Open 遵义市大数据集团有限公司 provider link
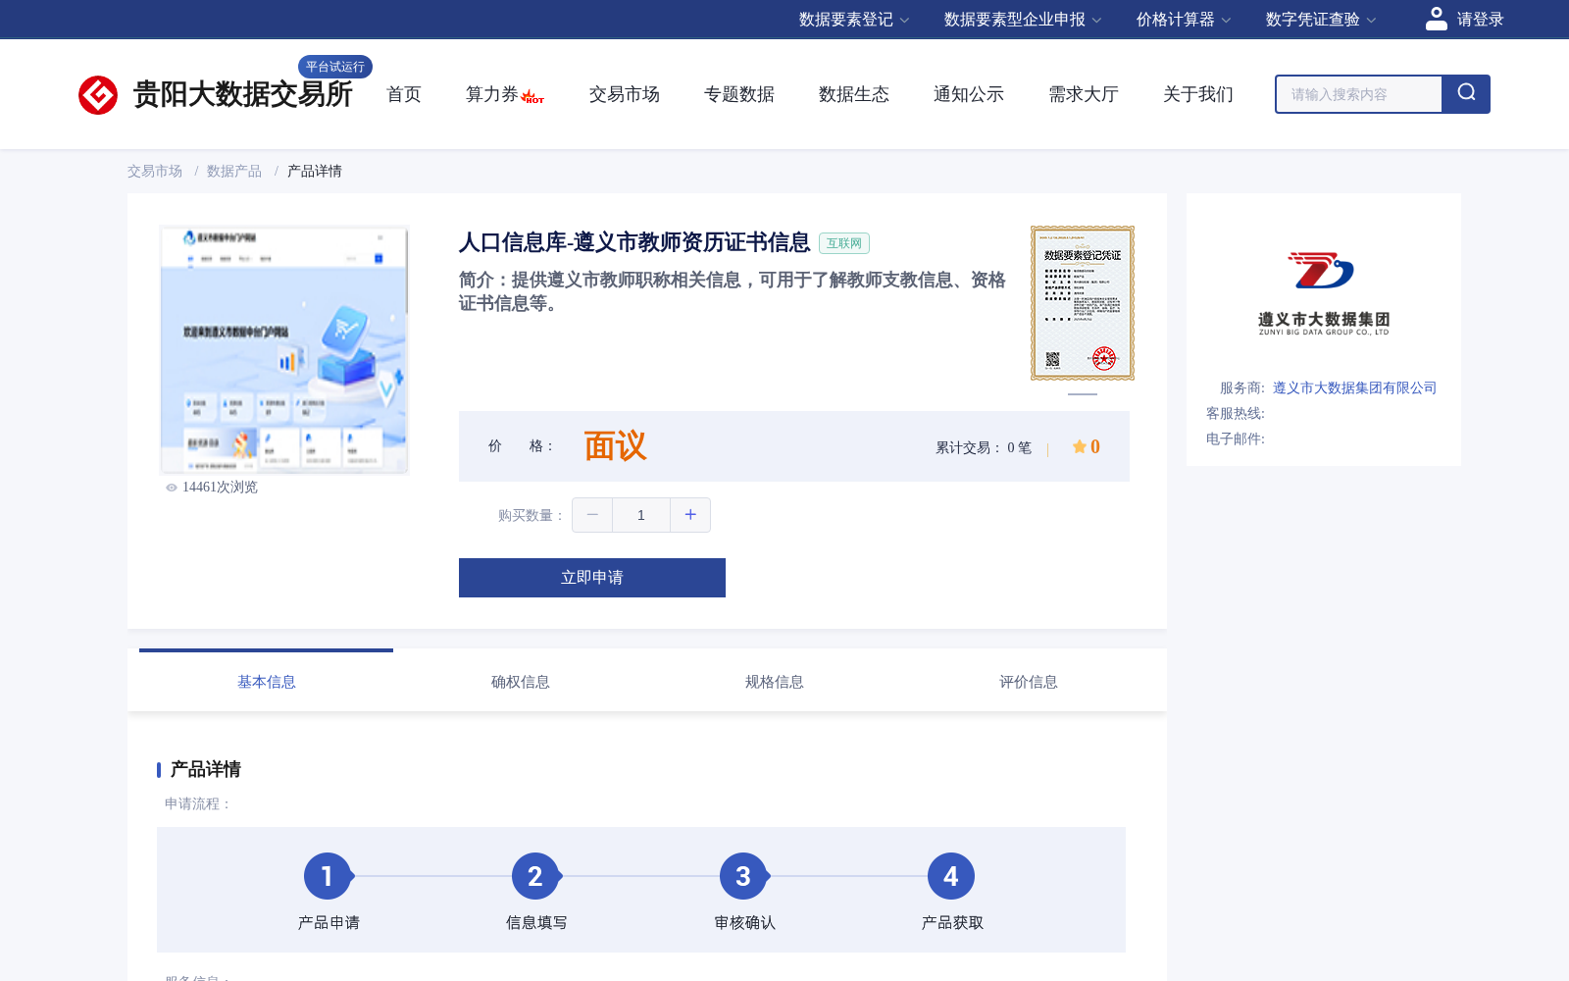 coord(1354,387)
